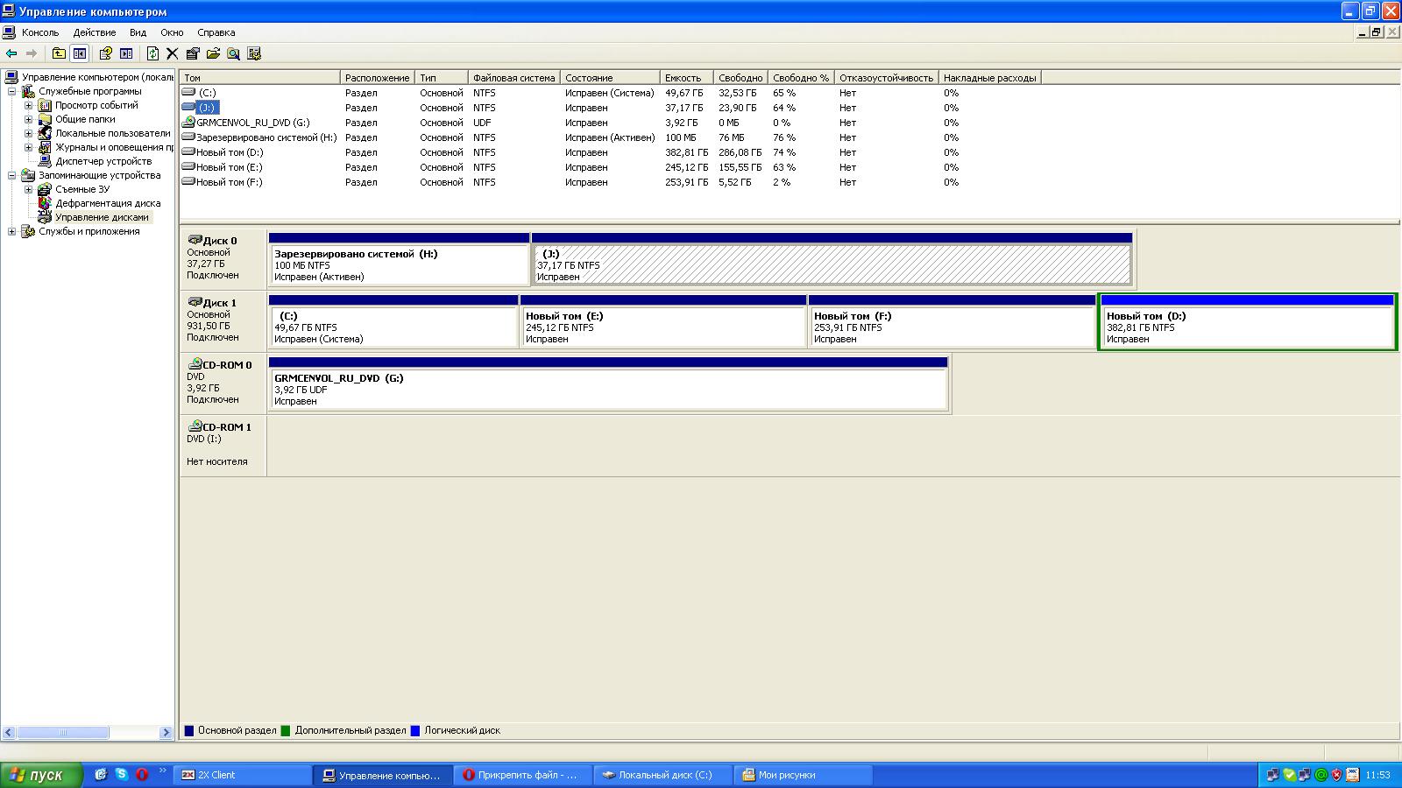
Task: Select Дефрагментация диска in the tree
Action: (108, 203)
